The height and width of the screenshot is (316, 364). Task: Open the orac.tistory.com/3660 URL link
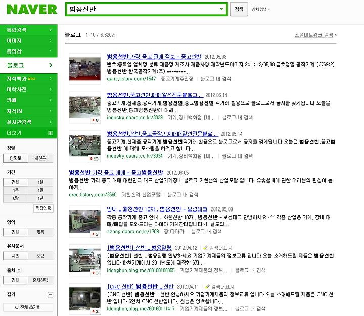tap(93, 194)
